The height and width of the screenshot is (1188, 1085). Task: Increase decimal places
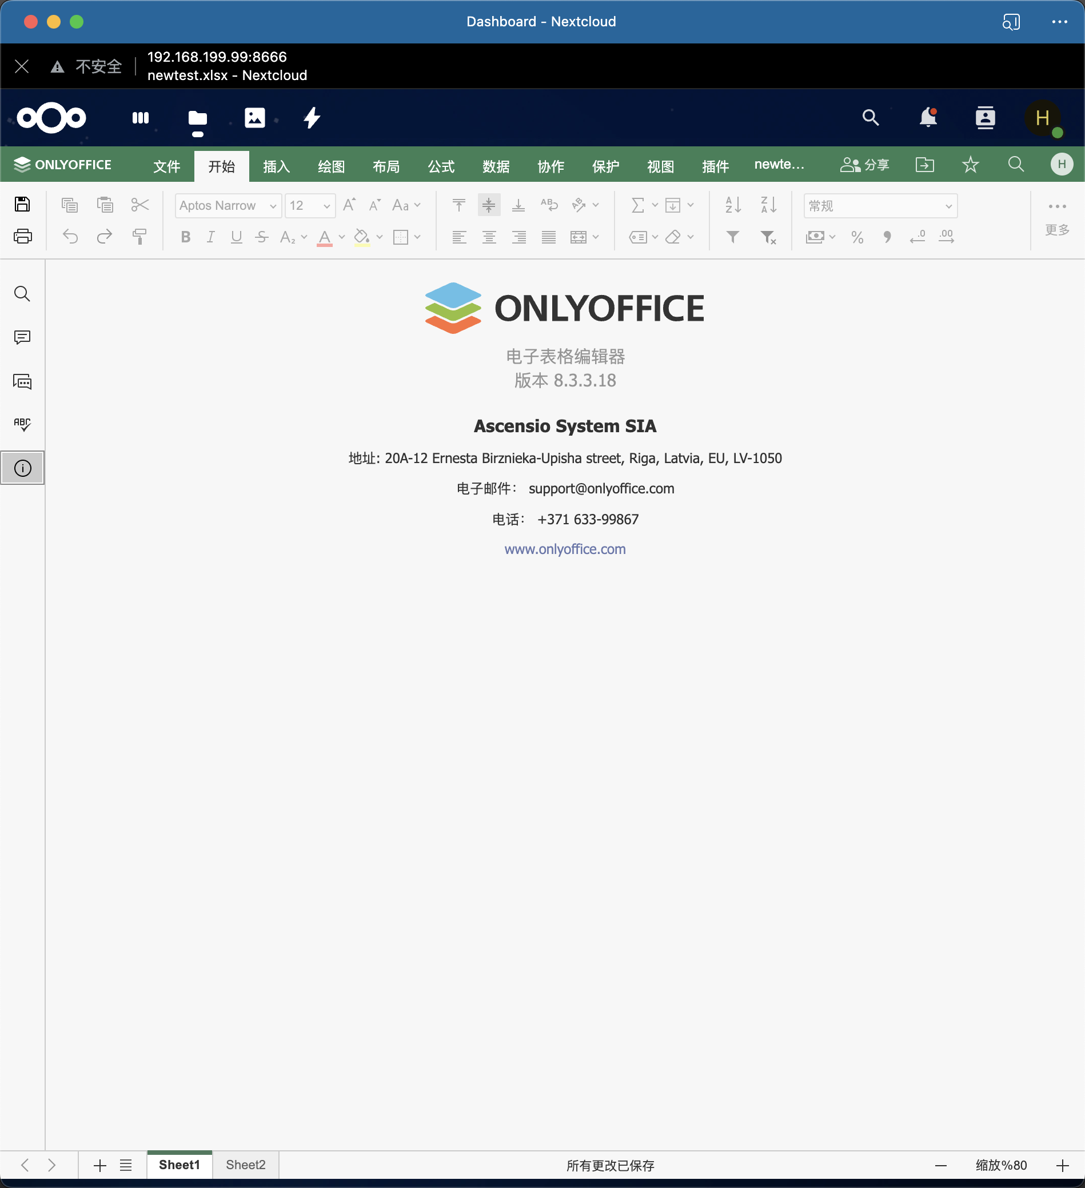[947, 237]
